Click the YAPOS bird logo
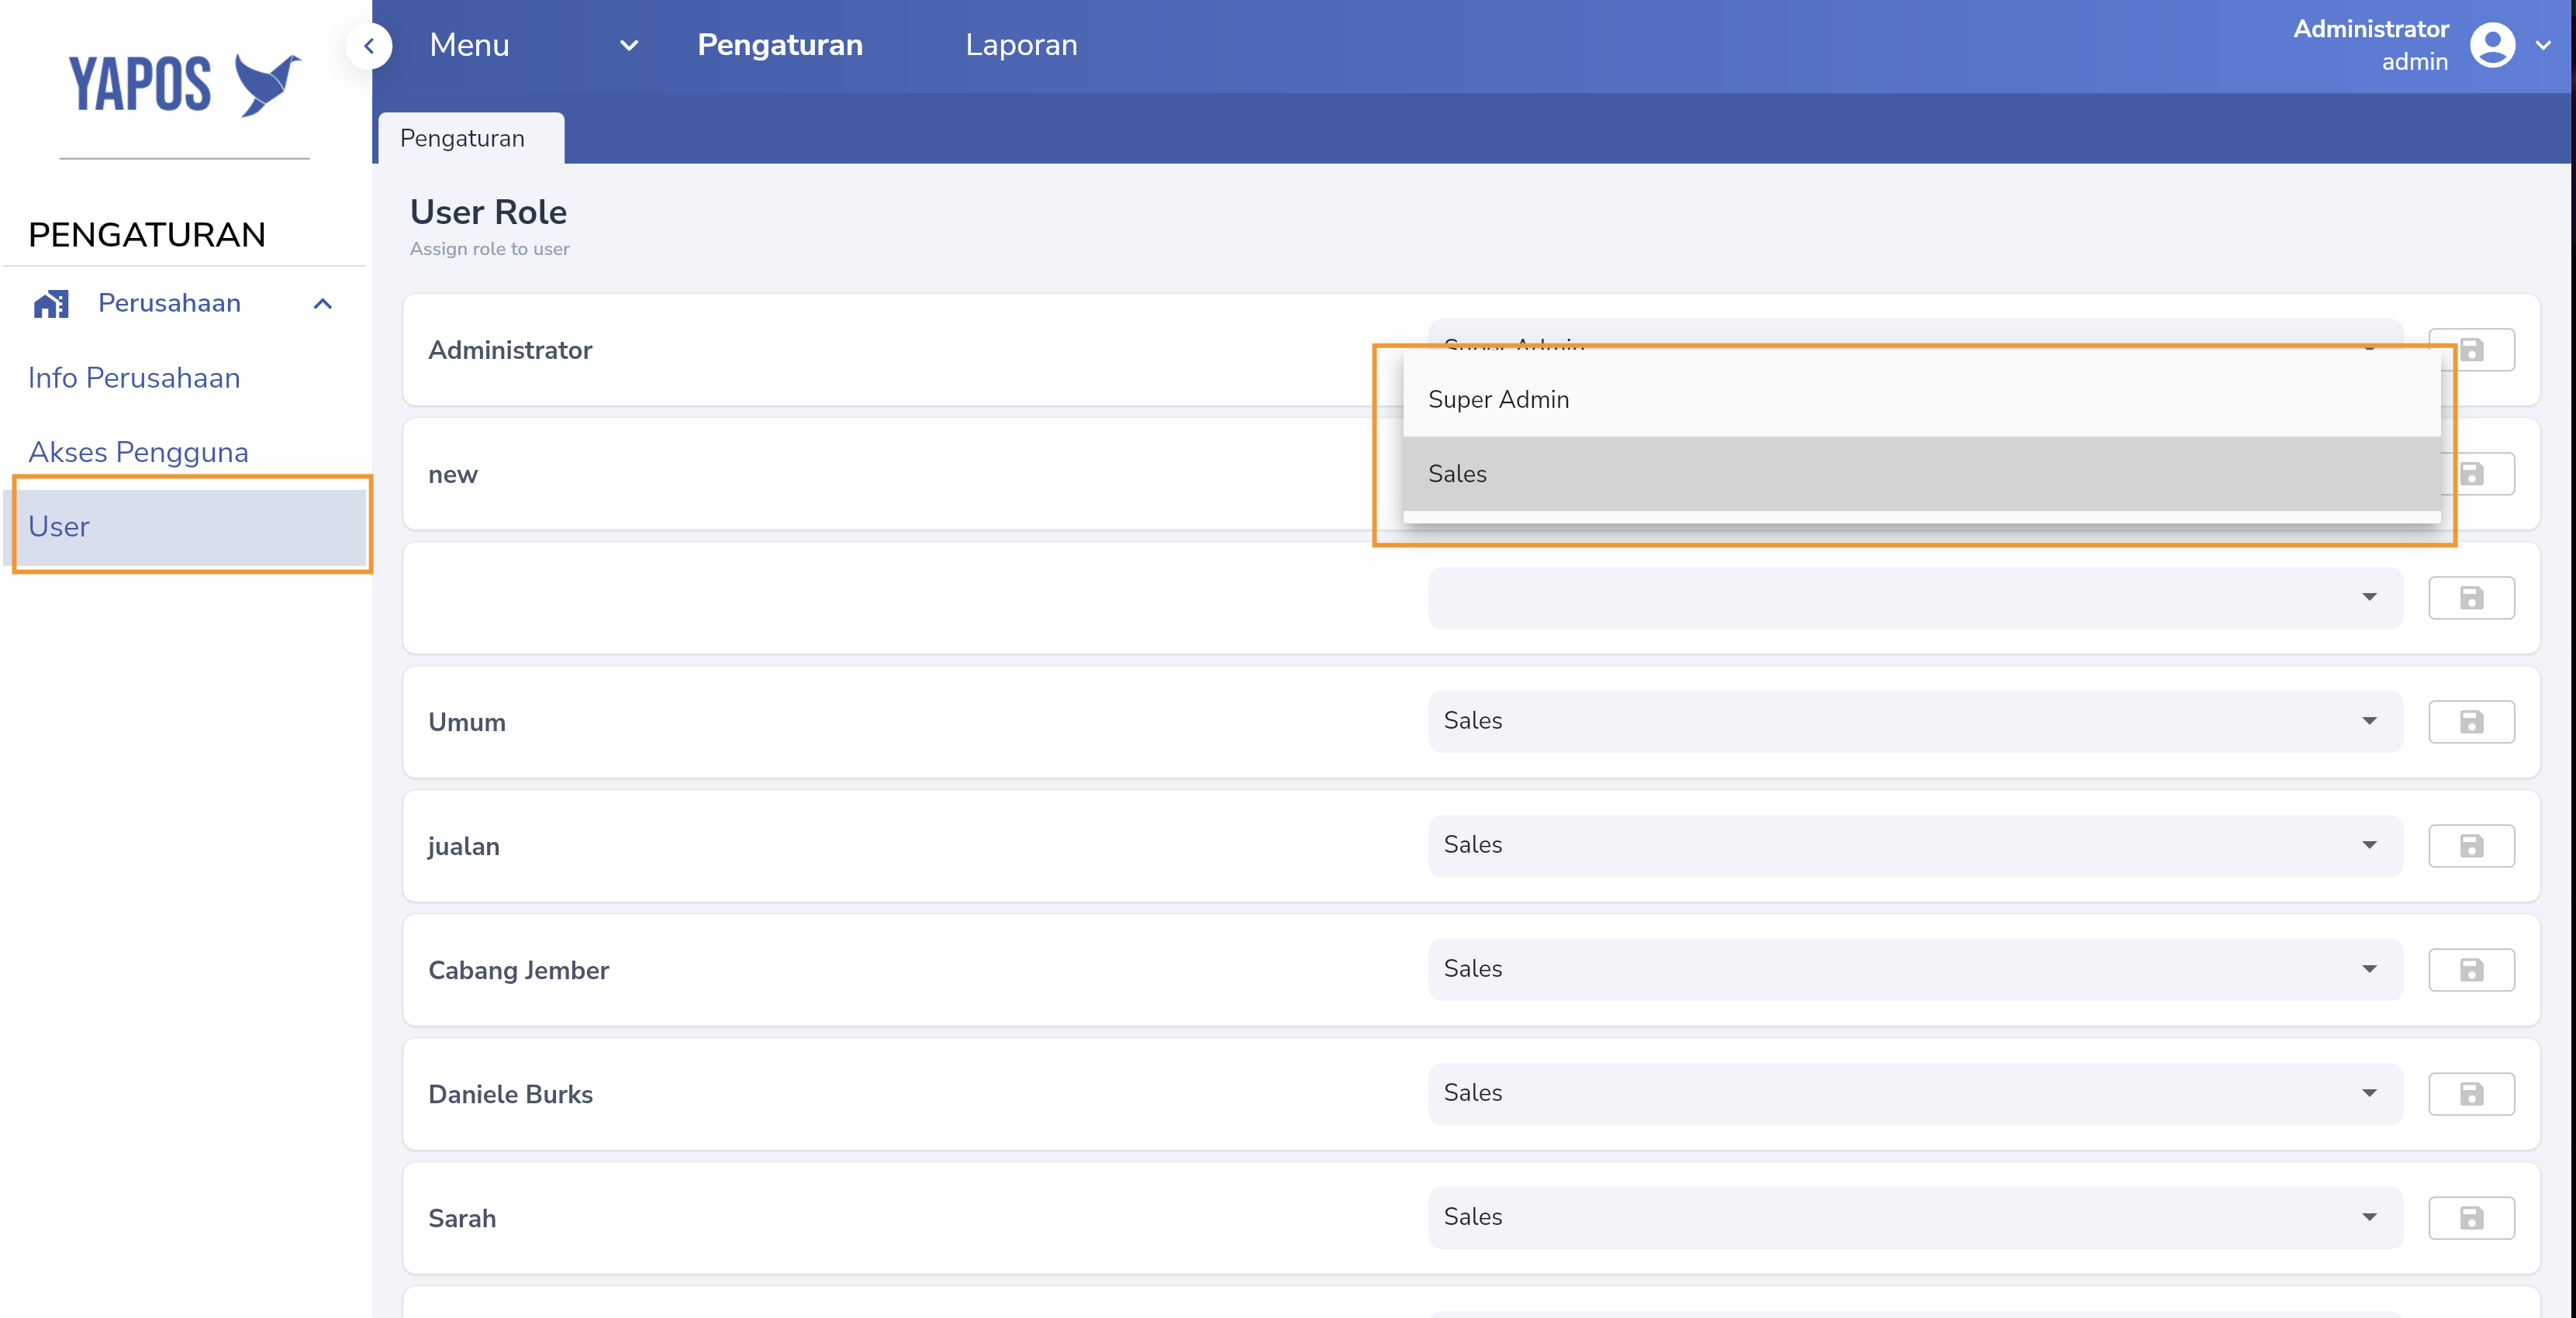The image size is (2576, 1318). [185, 84]
